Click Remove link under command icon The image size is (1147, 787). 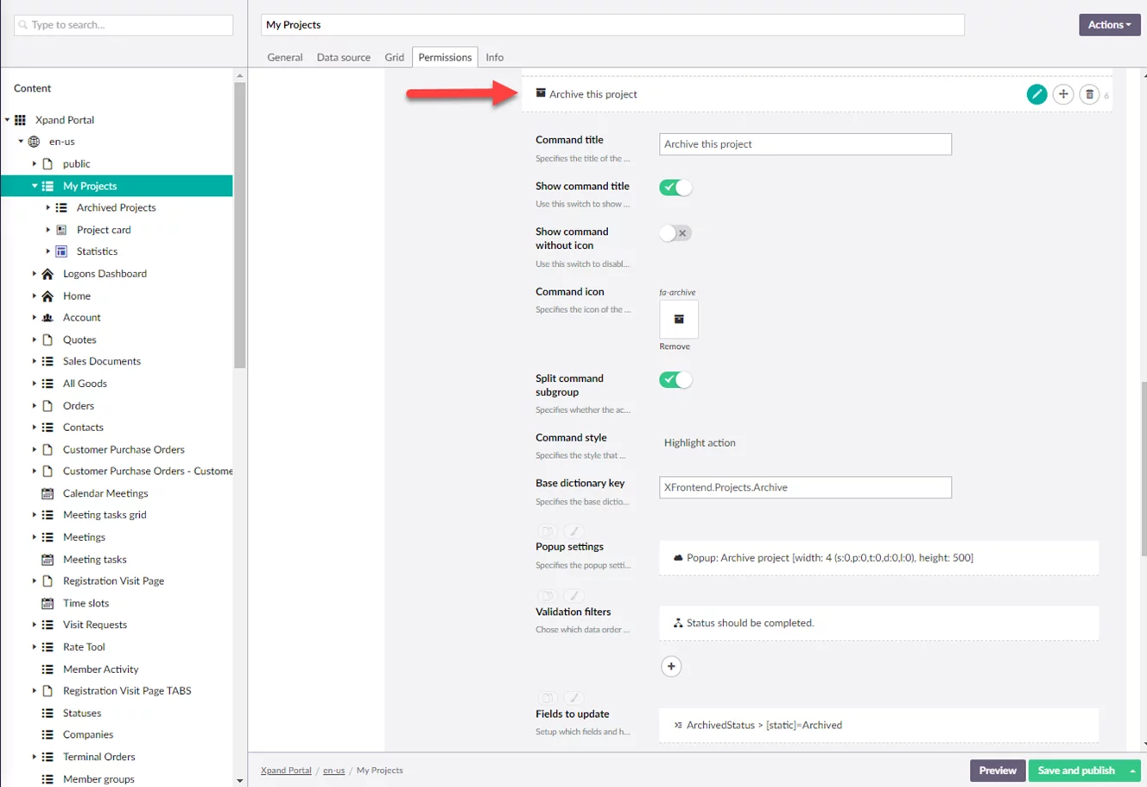[x=675, y=346]
